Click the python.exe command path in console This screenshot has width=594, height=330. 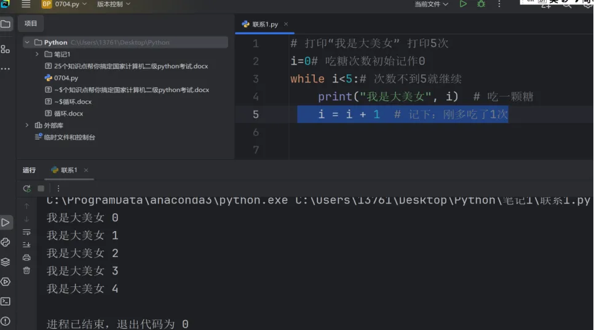319,200
